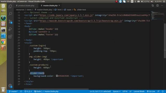
Task: Click the compare changes icon in editor toolbar
Action: (153, 5)
